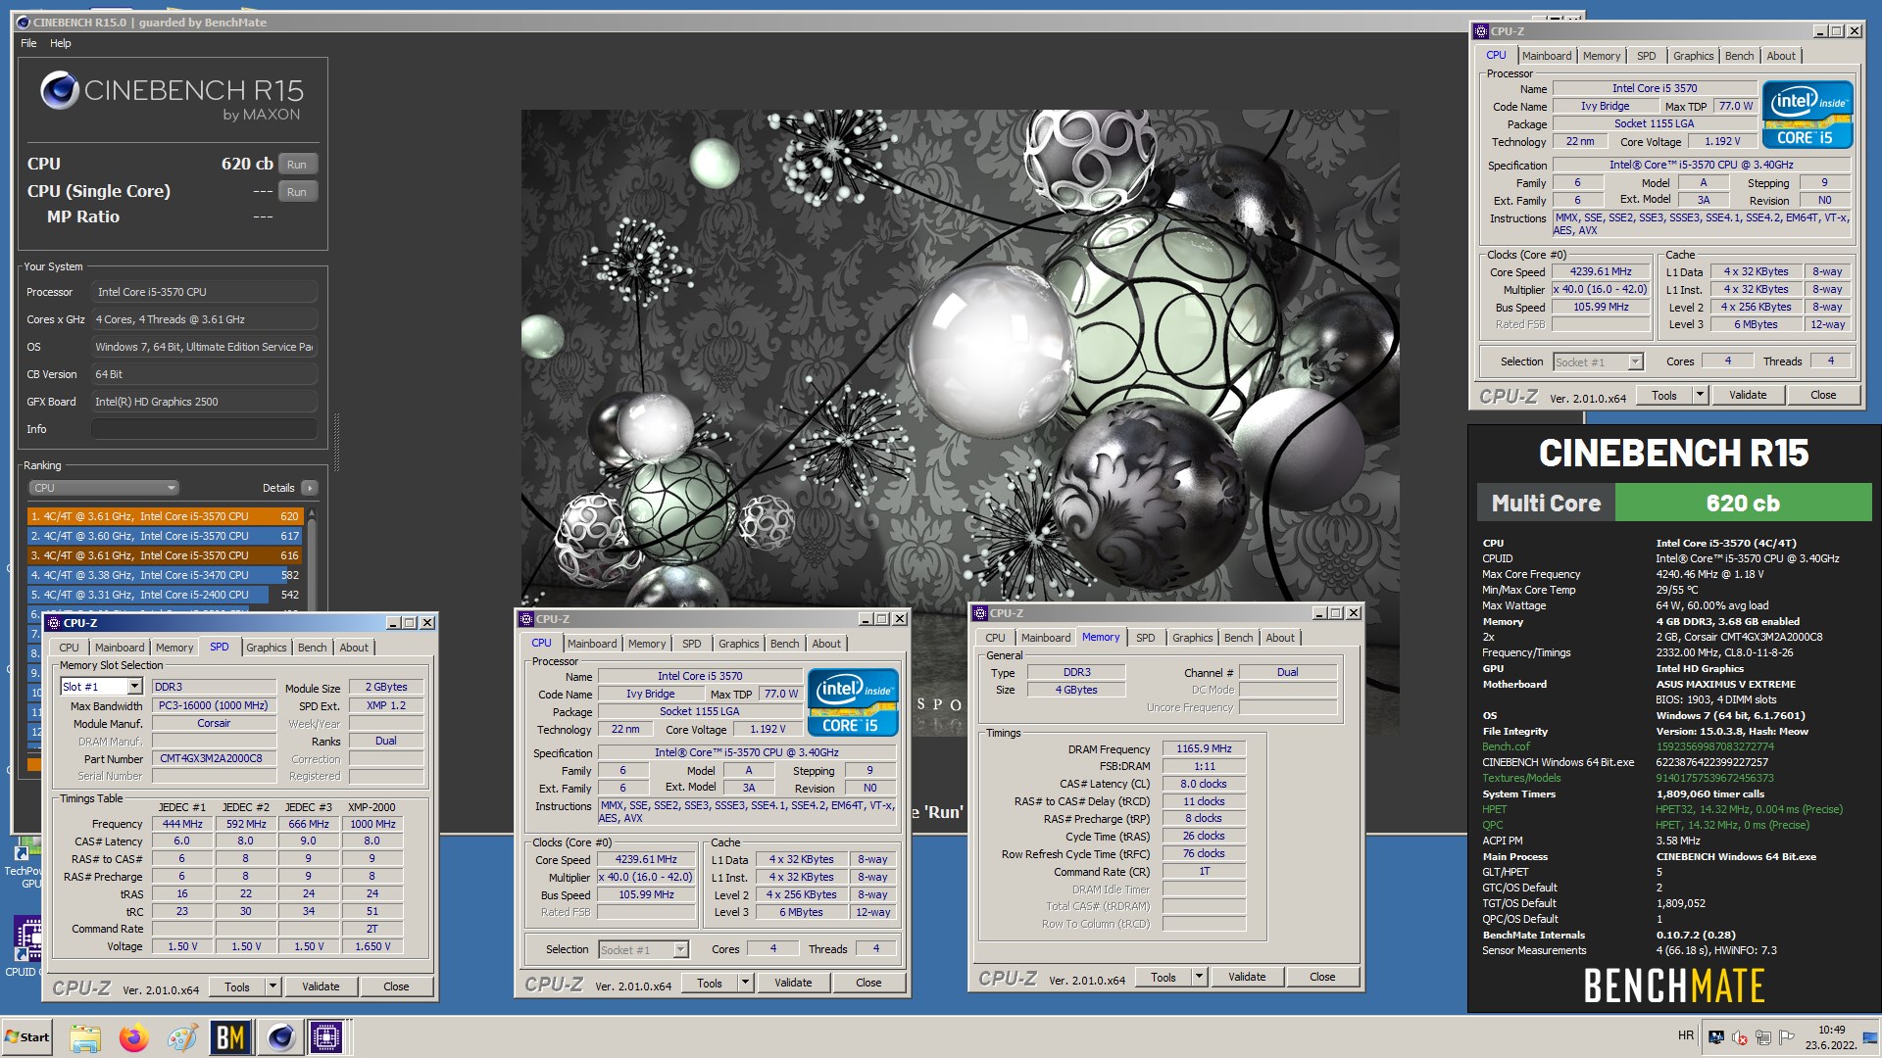Open the Start menu
Viewport: 1882px width, 1058px height.
point(27,1037)
